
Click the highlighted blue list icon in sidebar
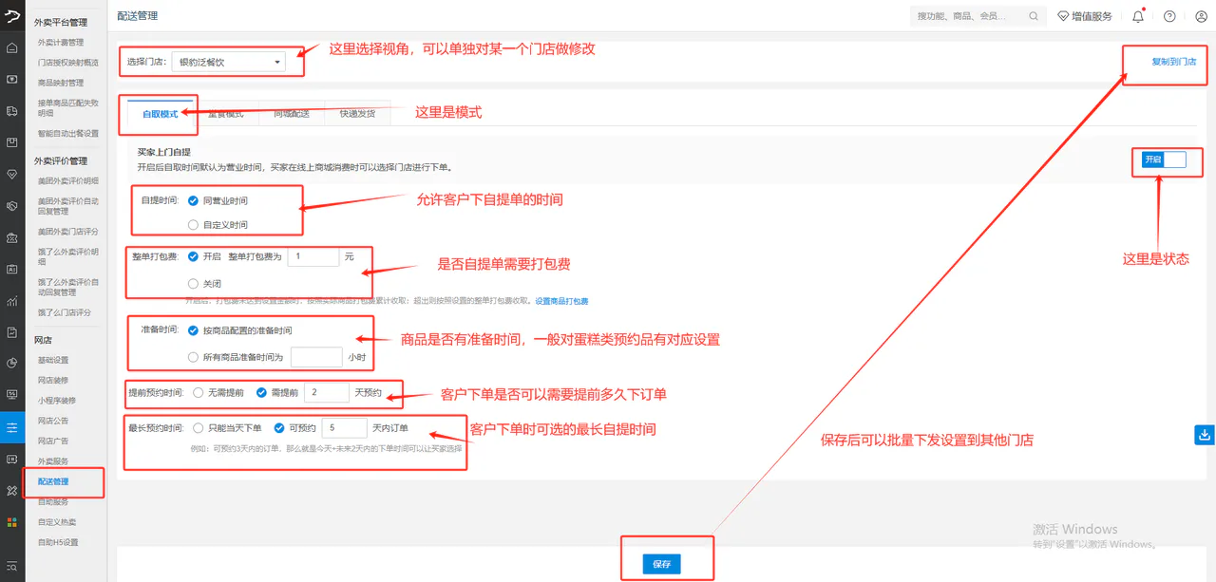[x=12, y=427]
